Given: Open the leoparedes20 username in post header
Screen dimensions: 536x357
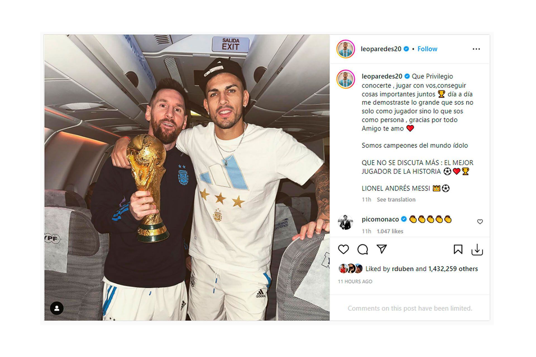Looking at the screenshot, I should point(381,49).
